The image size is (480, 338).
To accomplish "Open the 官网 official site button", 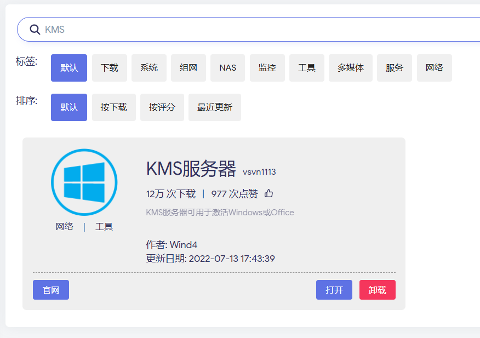I will tap(51, 290).
